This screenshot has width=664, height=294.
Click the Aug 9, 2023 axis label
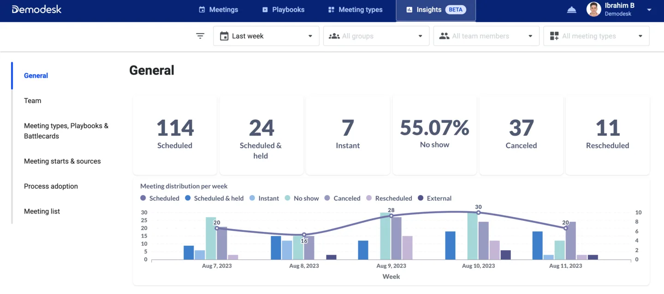pos(391,266)
